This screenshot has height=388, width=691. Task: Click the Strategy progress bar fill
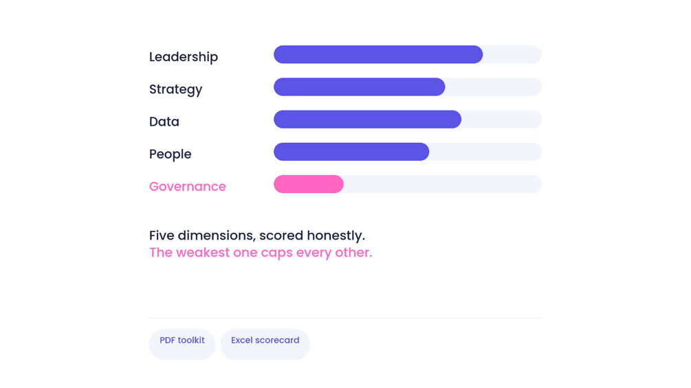(x=359, y=87)
